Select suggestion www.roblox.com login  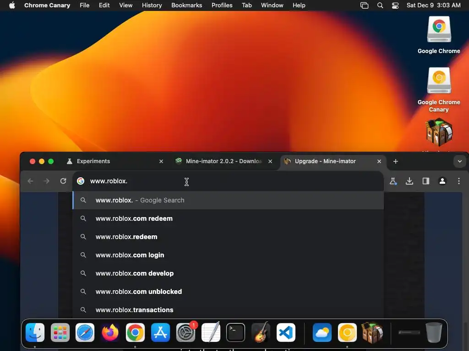[228, 255]
